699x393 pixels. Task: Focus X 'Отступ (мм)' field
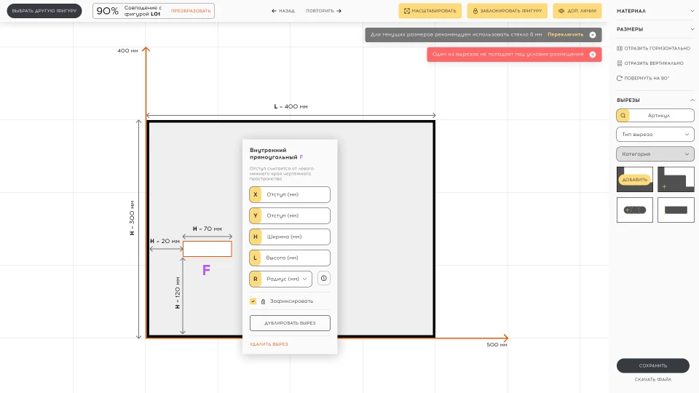click(290, 195)
